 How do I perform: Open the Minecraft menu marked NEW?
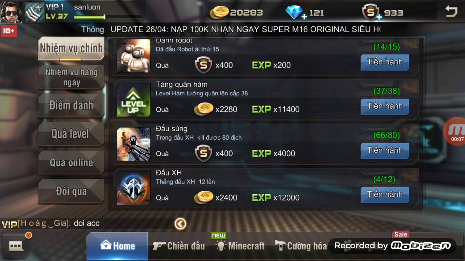240,246
